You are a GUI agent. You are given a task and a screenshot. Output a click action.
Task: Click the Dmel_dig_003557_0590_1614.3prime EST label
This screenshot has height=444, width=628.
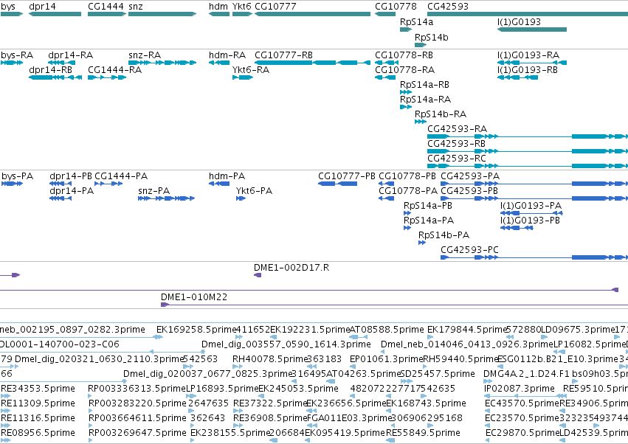(286, 344)
